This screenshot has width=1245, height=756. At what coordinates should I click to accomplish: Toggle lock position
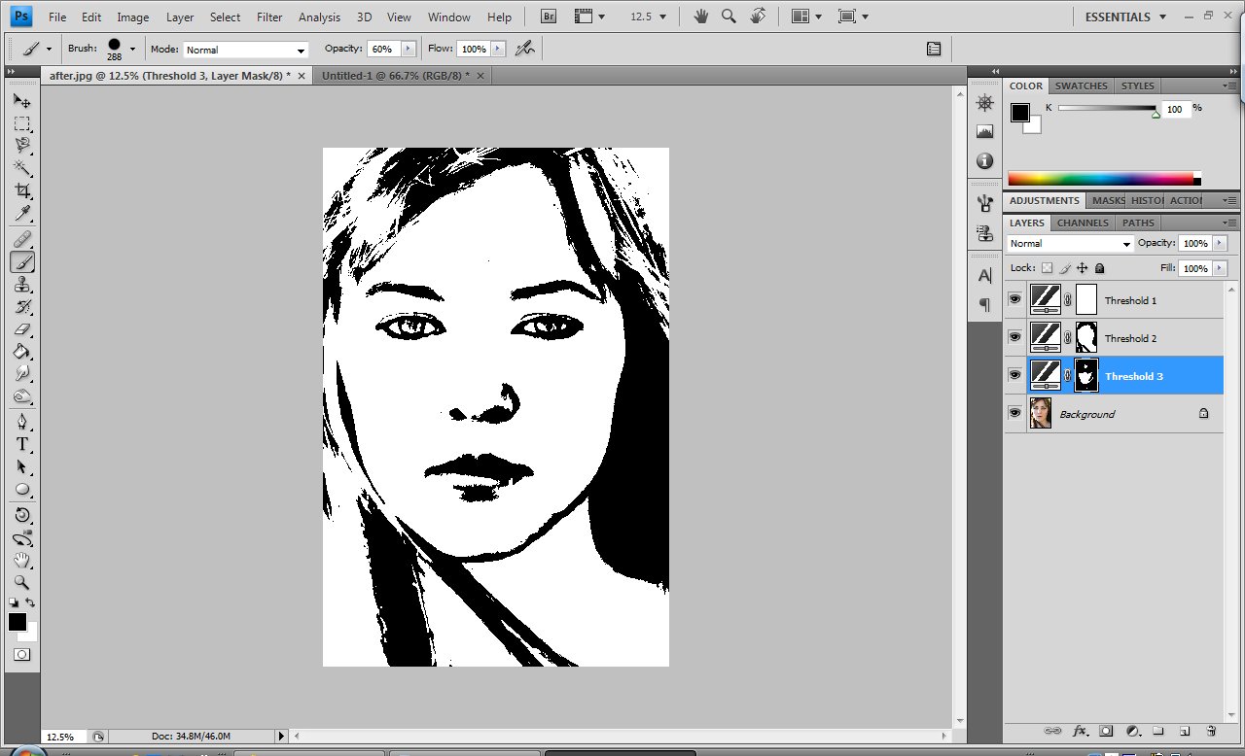[1083, 268]
